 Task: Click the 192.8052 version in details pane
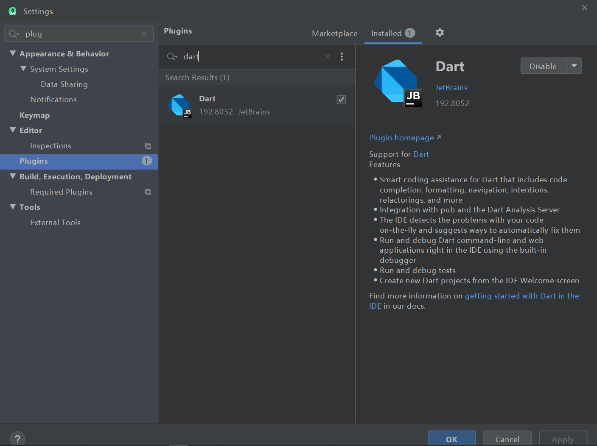click(452, 103)
